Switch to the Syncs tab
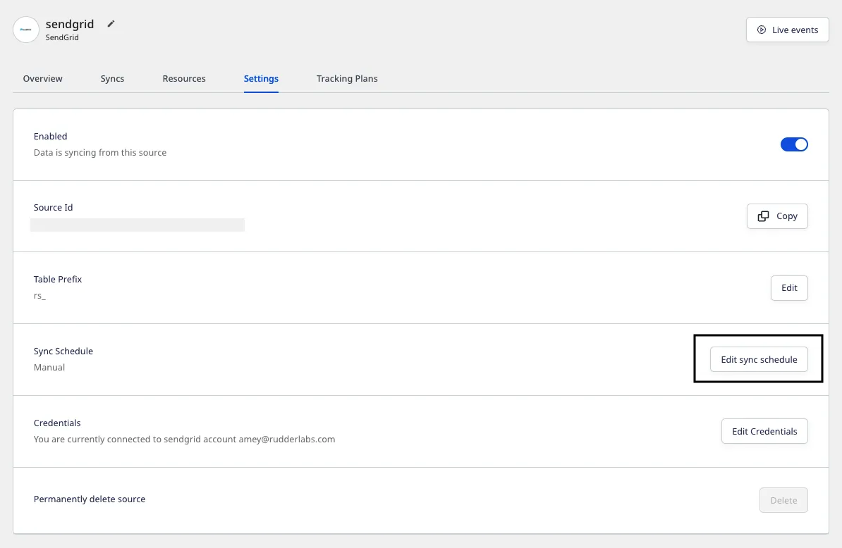The height and width of the screenshot is (548, 842). [x=112, y=78]
